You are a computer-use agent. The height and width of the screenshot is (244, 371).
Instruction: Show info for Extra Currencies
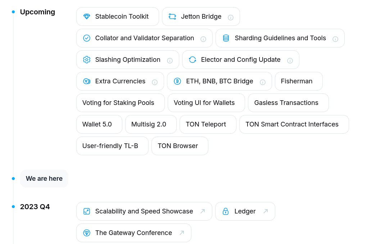155,82
